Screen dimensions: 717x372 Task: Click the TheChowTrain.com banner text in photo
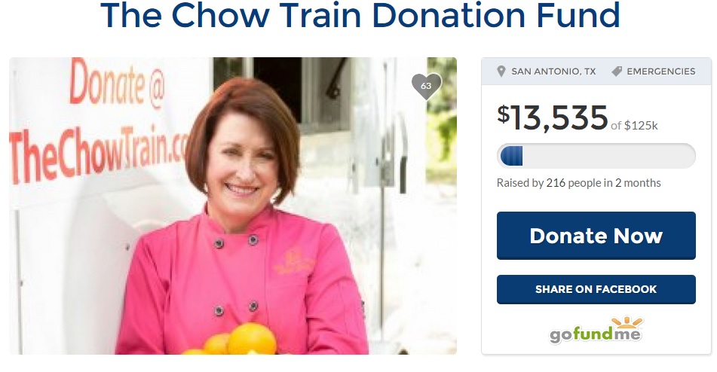99,153
